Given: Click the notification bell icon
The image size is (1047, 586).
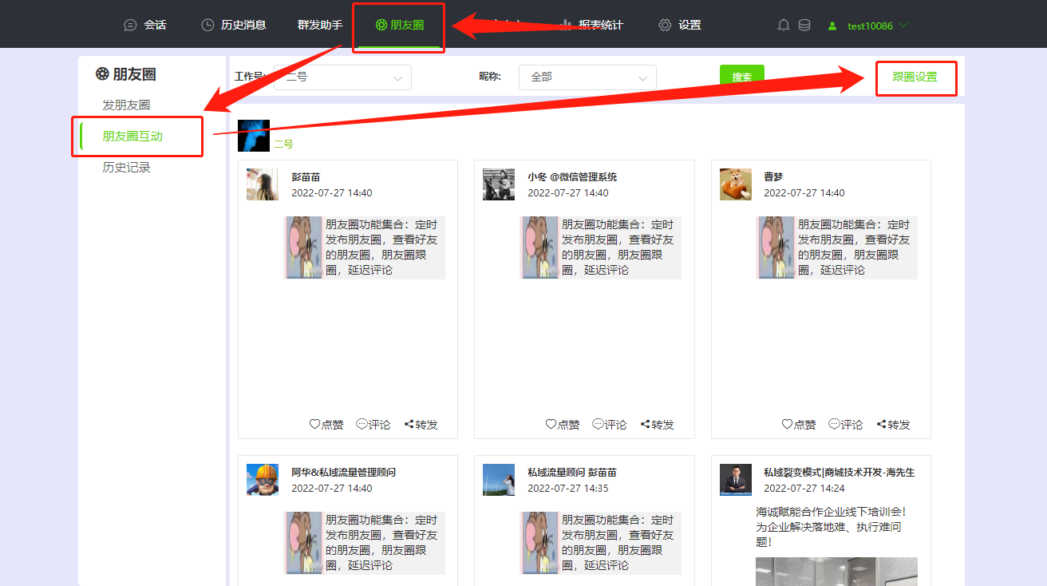Looking at the screenshot, I should pos(784,25).
